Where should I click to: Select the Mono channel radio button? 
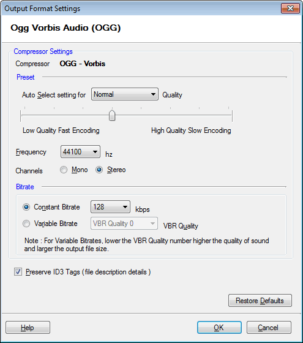[64, 170]
